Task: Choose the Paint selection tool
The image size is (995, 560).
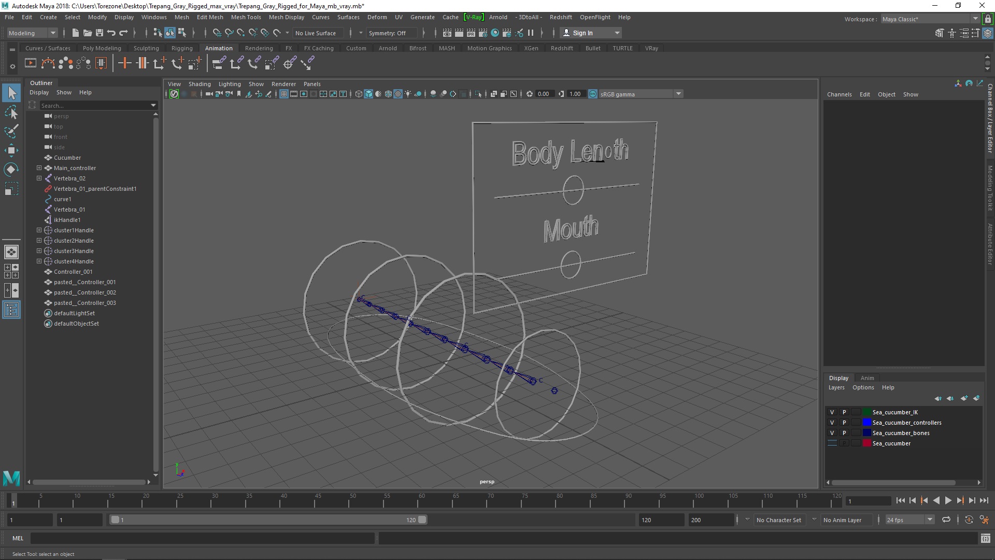Action: [11, 131]
